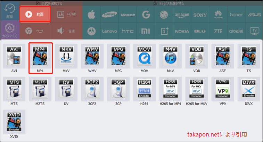Select H265 for MKV encoder
The image size is (263, 142).
197,89
